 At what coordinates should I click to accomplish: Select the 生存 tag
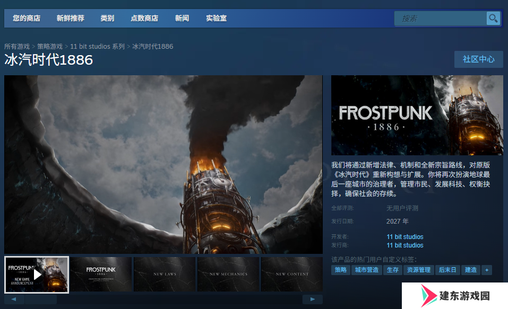tap(393, 270)
